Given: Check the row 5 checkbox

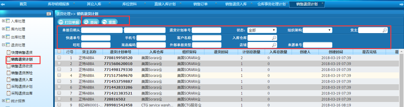Looking at the screenshot, I should [59, 81].
